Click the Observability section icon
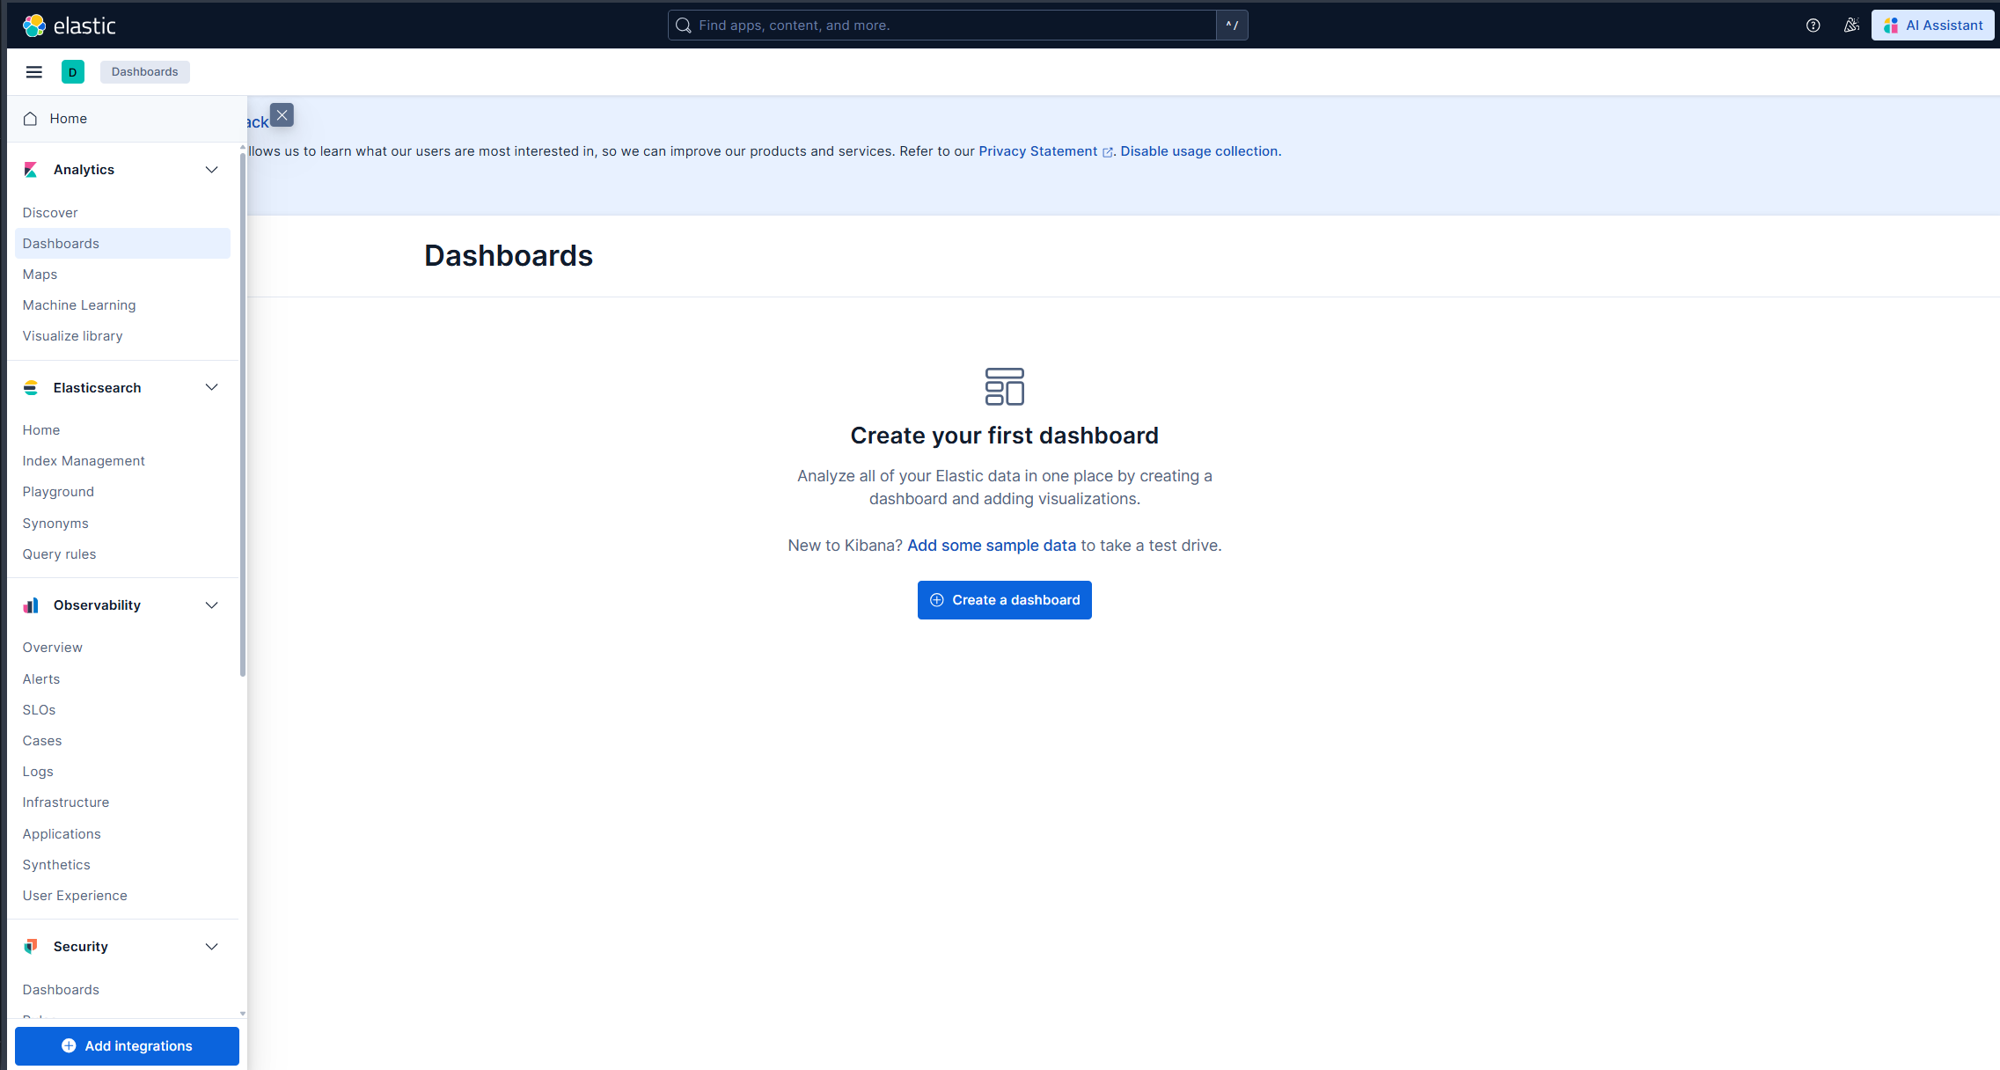2000x1070 pixels. [x=31, y=605]
